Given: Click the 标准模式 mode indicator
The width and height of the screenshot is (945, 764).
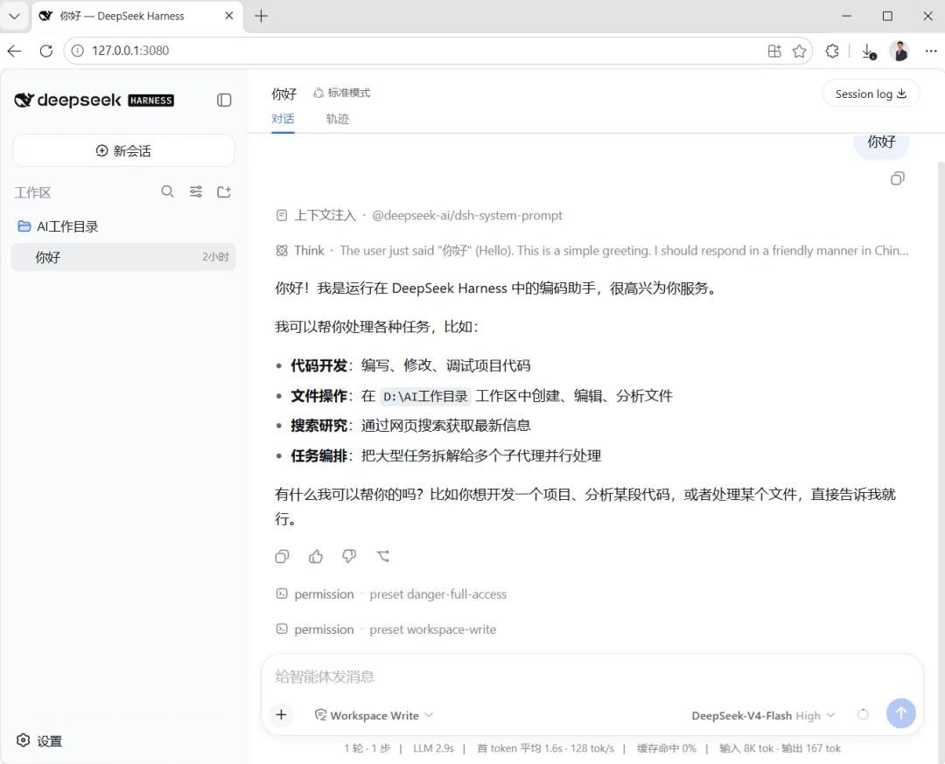Looking at the screenshot, I should coord(342,93).
